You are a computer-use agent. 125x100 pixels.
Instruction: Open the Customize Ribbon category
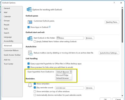(12, 51)
